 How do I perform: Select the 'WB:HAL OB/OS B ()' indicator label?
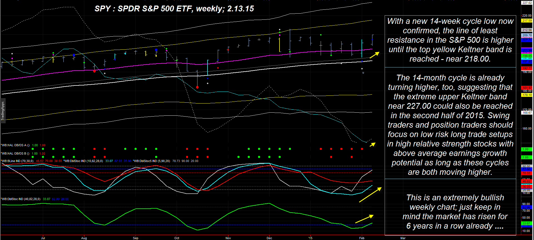coord(15,153)
